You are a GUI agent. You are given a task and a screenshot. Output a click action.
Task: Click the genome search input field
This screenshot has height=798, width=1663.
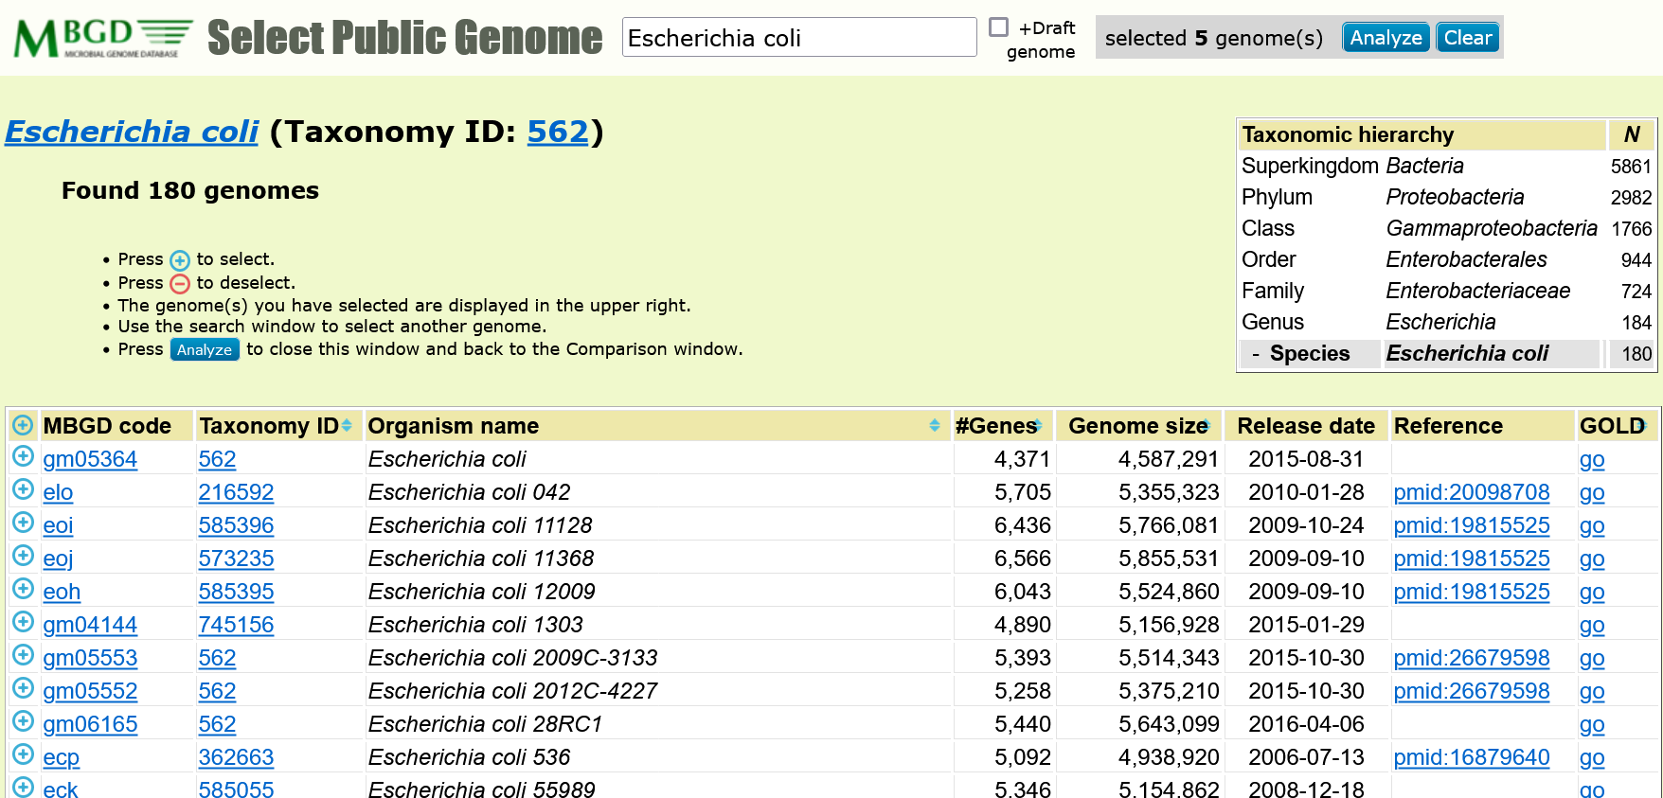[x=798, y=38]
